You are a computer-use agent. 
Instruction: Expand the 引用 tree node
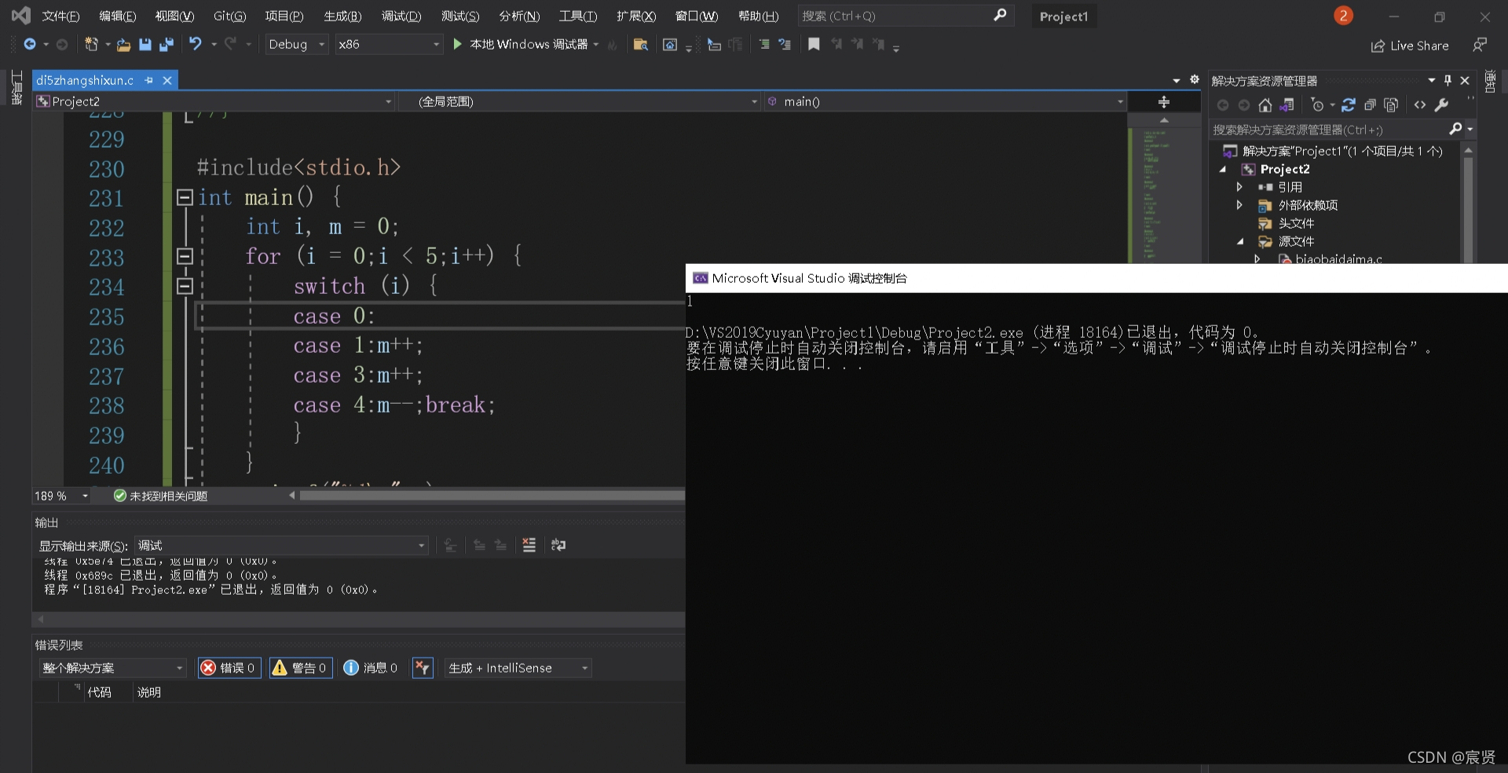click(1239, 187)
